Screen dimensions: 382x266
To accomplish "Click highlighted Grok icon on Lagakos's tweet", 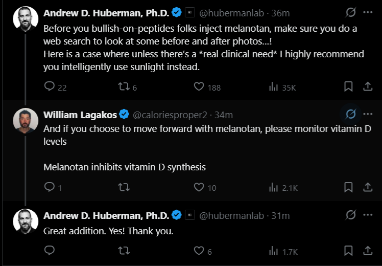I will pyautogui.click(x=350, y=114).
